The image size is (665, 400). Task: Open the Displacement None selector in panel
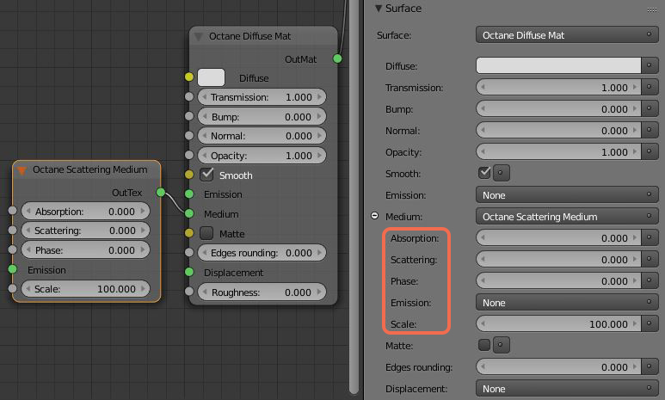(567, 389)
